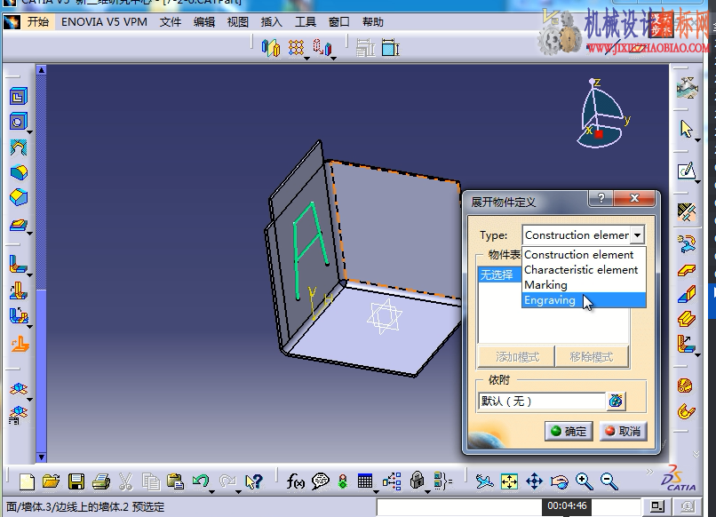
Task: Open the 工具 menu
Action: [305, 22]
